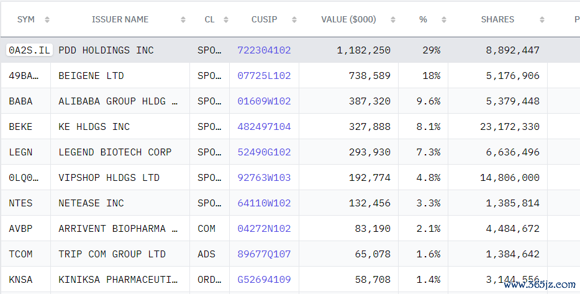Open CUSIP link 07725L102
Viewport: 580px width, 294px height.
click(x=264, y=76)
